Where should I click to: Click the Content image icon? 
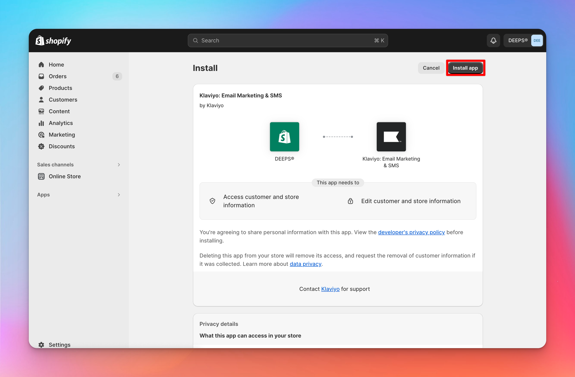tap(41, 111)
